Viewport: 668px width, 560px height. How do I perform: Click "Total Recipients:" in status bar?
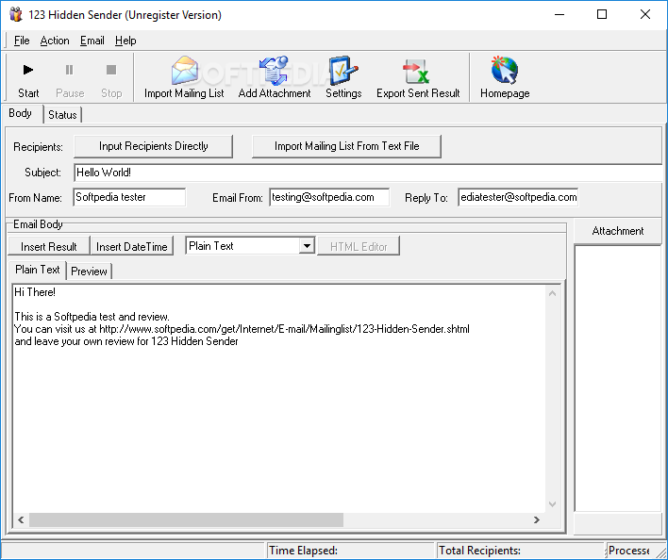tap(479, 551)
